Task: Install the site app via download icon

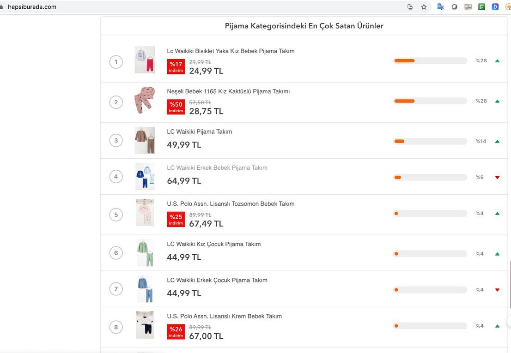Action: click(x=410, y=7)
